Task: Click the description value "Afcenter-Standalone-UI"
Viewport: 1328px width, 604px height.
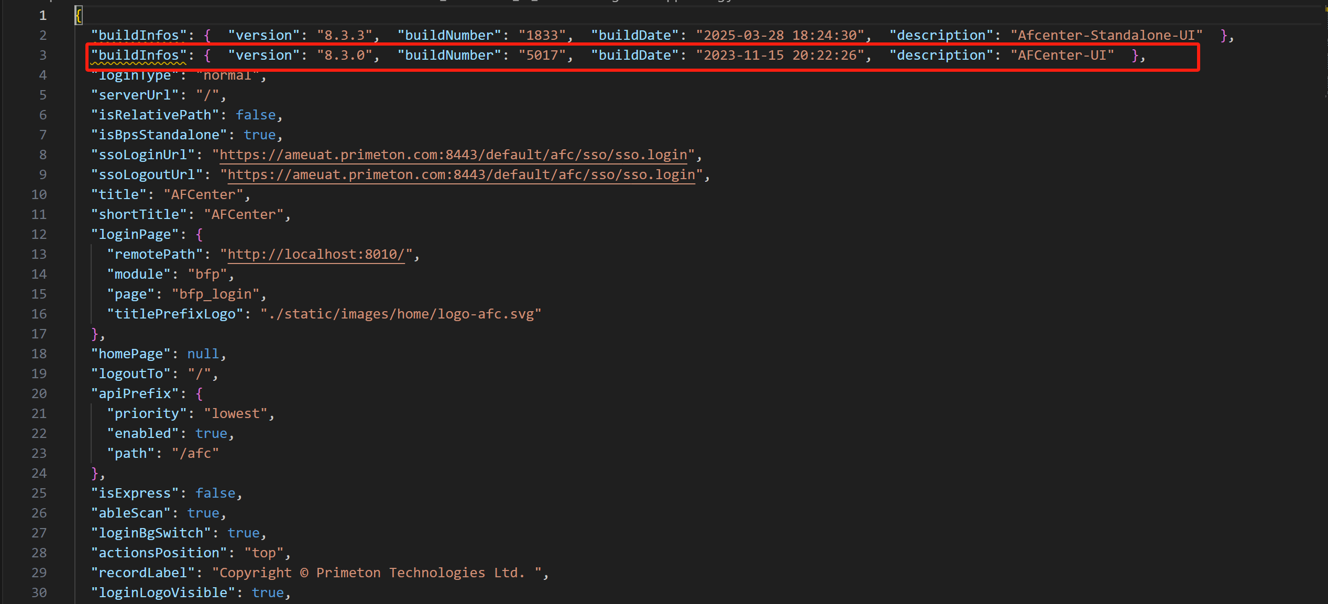Action: (1106, 35)
